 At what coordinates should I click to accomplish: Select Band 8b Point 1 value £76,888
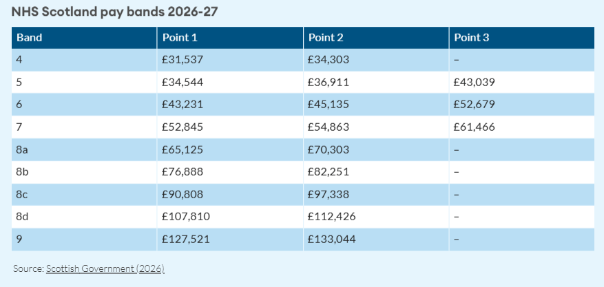(x=183, y=172)
